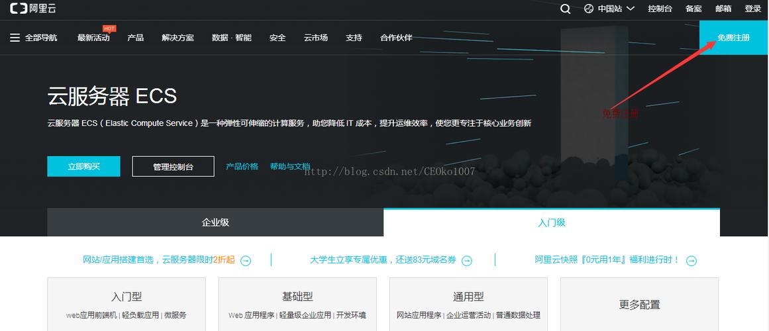This screenshot has width=769, height=331.
Task: Click the 免费注册 button
Action: (734, 38)
